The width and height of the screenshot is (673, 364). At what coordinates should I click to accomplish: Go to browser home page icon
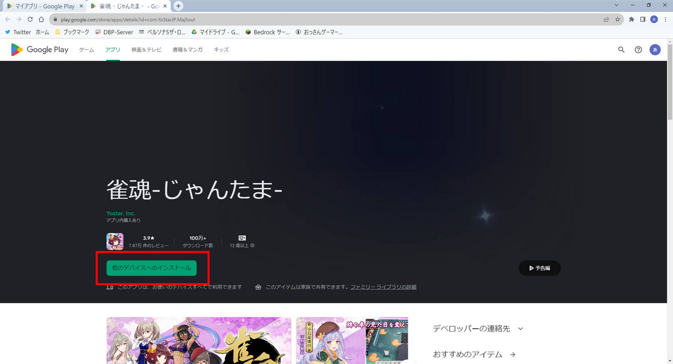pos(42,19)
